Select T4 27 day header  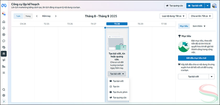point(93,24)
